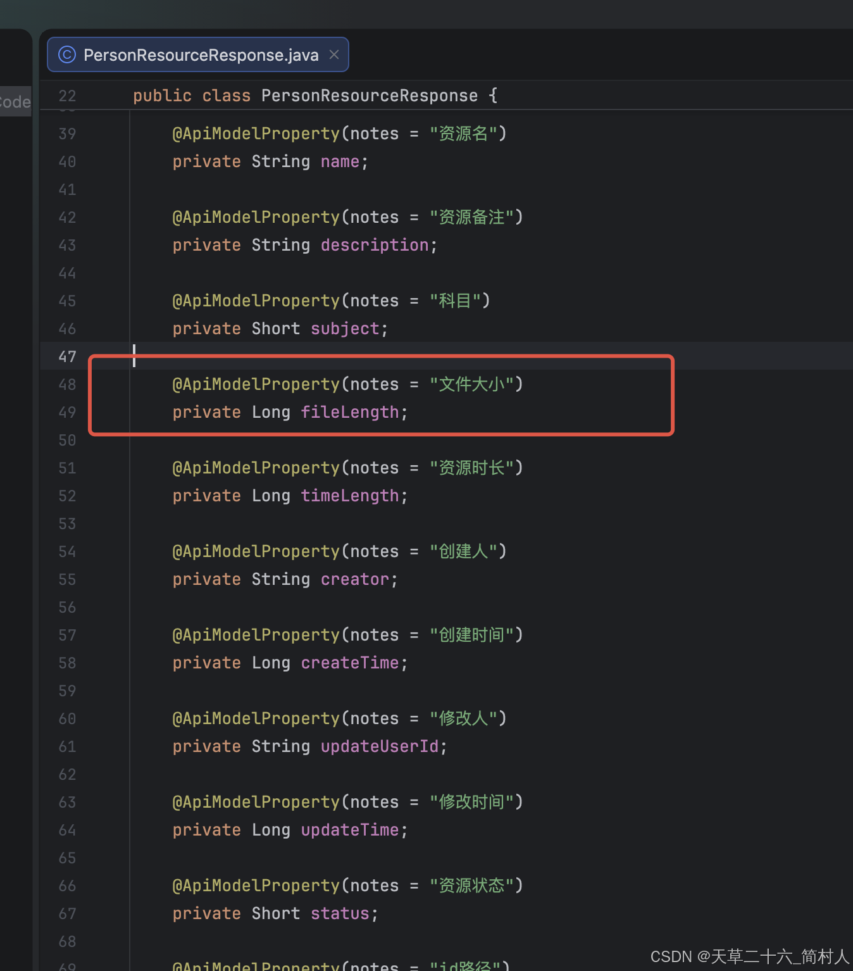Click 'timeLength' field on line 52
Image resolution: width=853 pixels, height=971 pixels.
(350, 496)
